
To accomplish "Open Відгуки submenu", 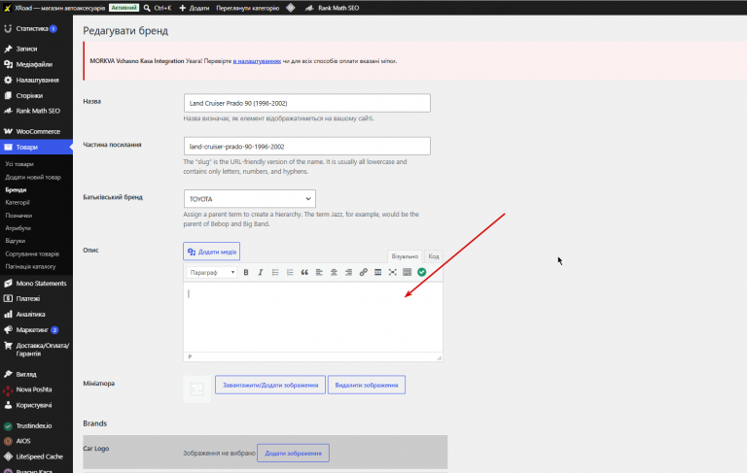I will click(16, 241).
